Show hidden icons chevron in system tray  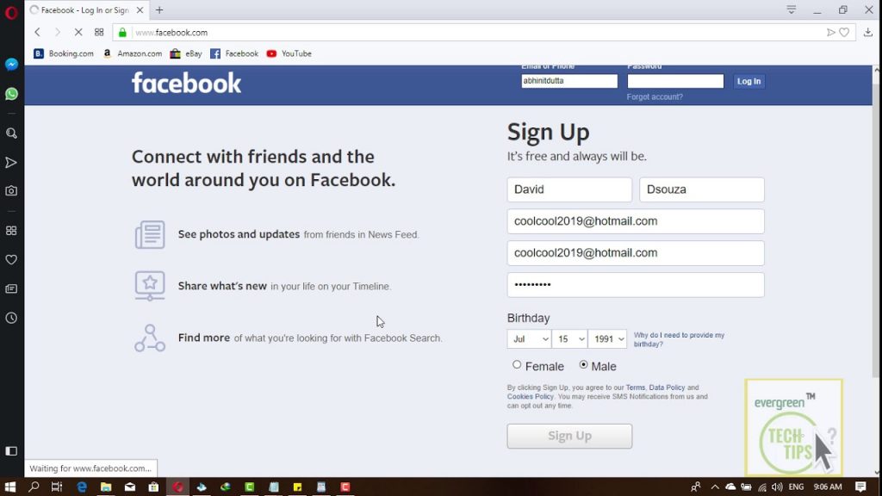(x=714, y=487)
